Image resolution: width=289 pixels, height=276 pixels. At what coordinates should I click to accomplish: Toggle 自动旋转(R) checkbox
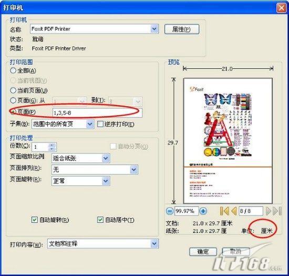pyautogui.click(x=35, y=220)
